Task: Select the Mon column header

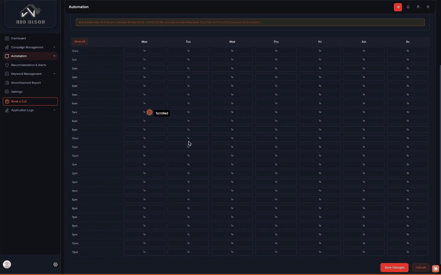Action: coord(144,42)
